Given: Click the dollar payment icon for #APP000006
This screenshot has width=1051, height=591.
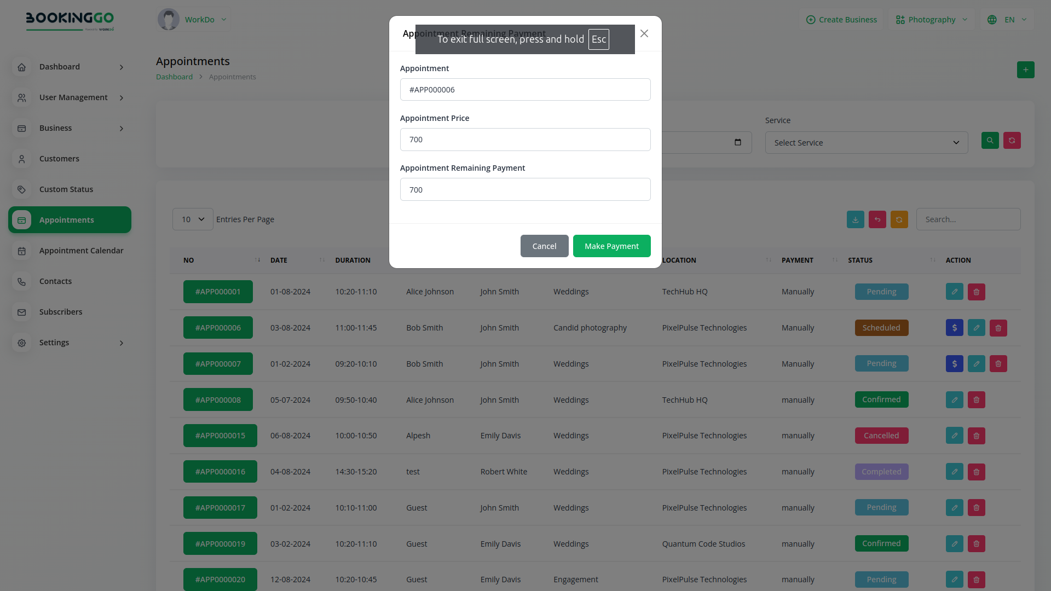Looking at the screenshot, I should click(x=954, y=328).
